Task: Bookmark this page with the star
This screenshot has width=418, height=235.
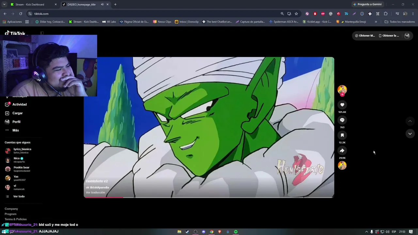Action: (x=296, y=14)
